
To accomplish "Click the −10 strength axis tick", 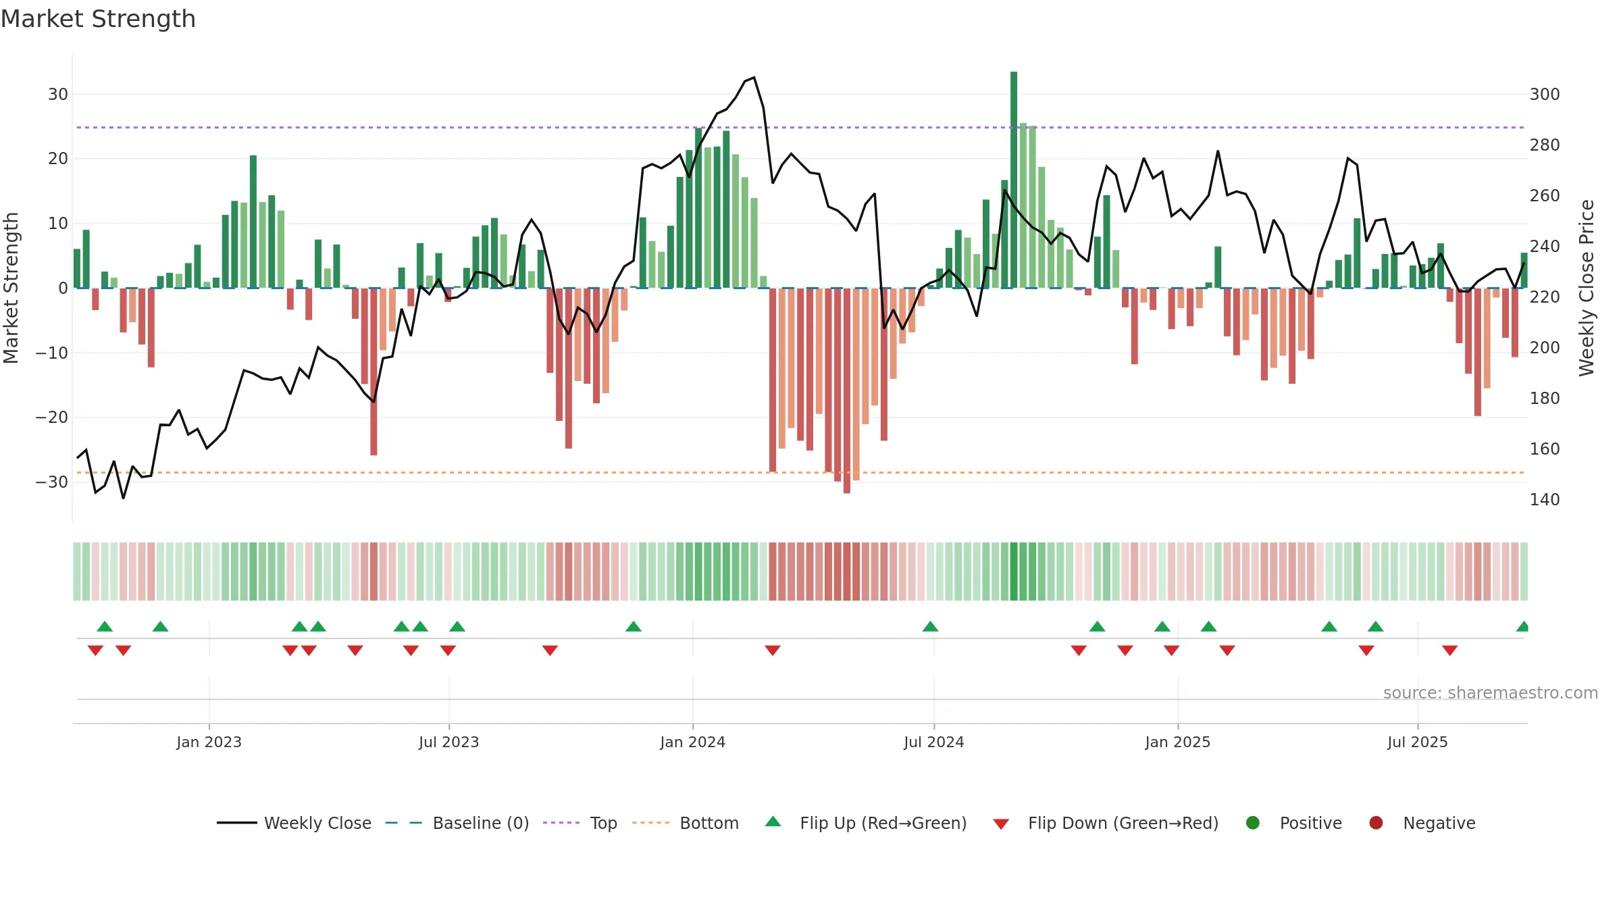I will tap(52, 353).
